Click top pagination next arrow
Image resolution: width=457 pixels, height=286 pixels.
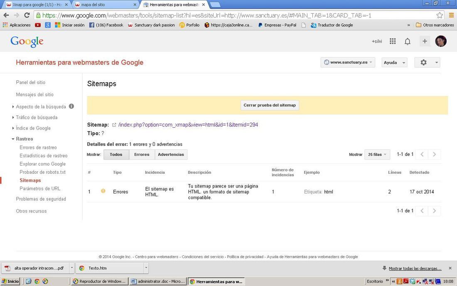click(434, 155)
